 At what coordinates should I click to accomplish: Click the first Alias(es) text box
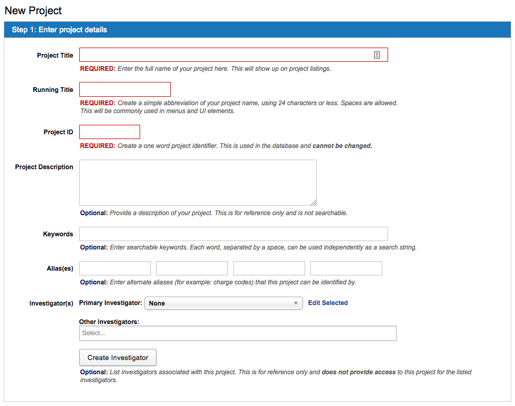pyautogui.click(x=115, y=269)
